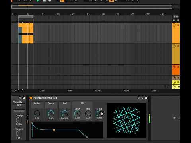Click the Order value 5.00
The width and height of the screenshot is (191, 143).
tap(37, 118)
